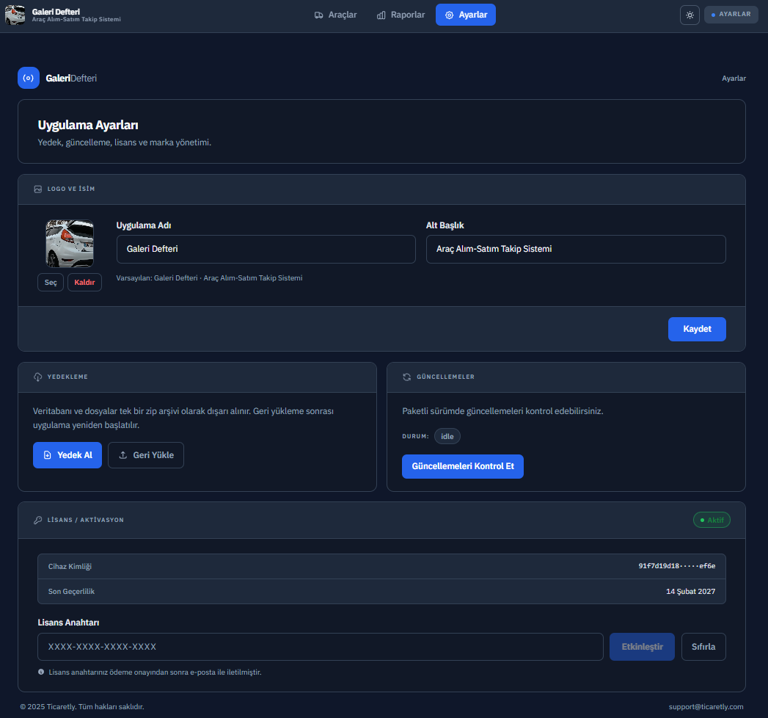This screenshot has height=718, width=768.
Task: Click the car logo in top-left header
Action: coord(15,15)
